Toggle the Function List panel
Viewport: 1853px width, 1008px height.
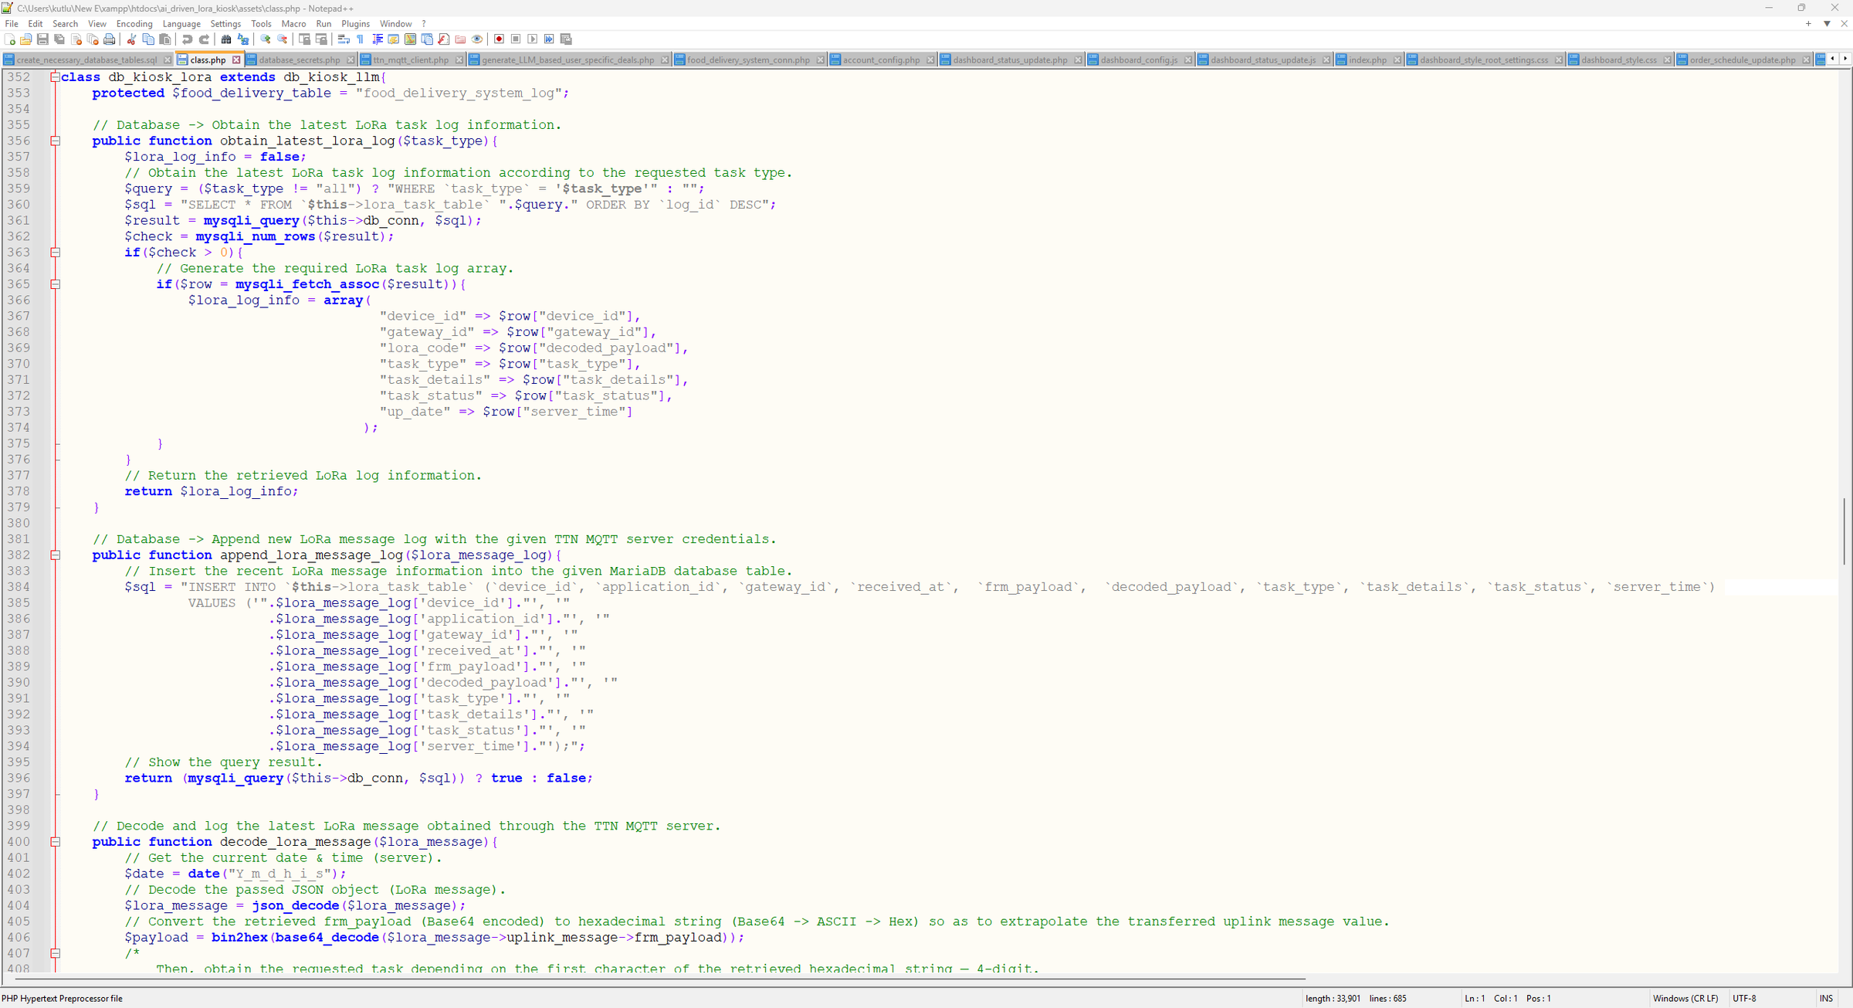coord(444,39)
